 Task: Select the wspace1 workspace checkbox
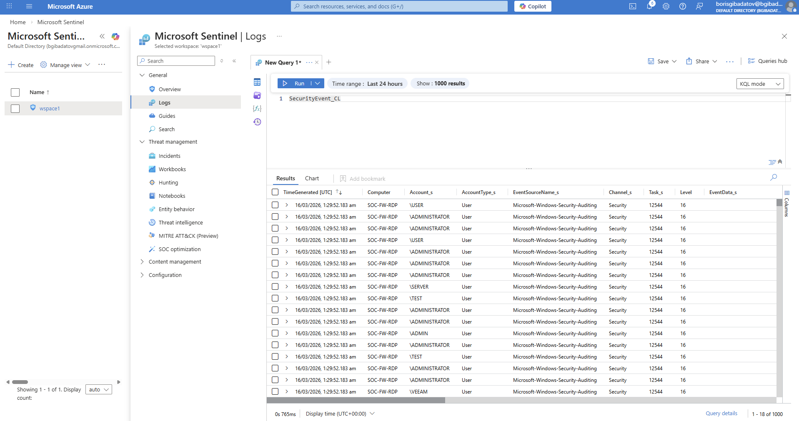click(x=15, y=109)
